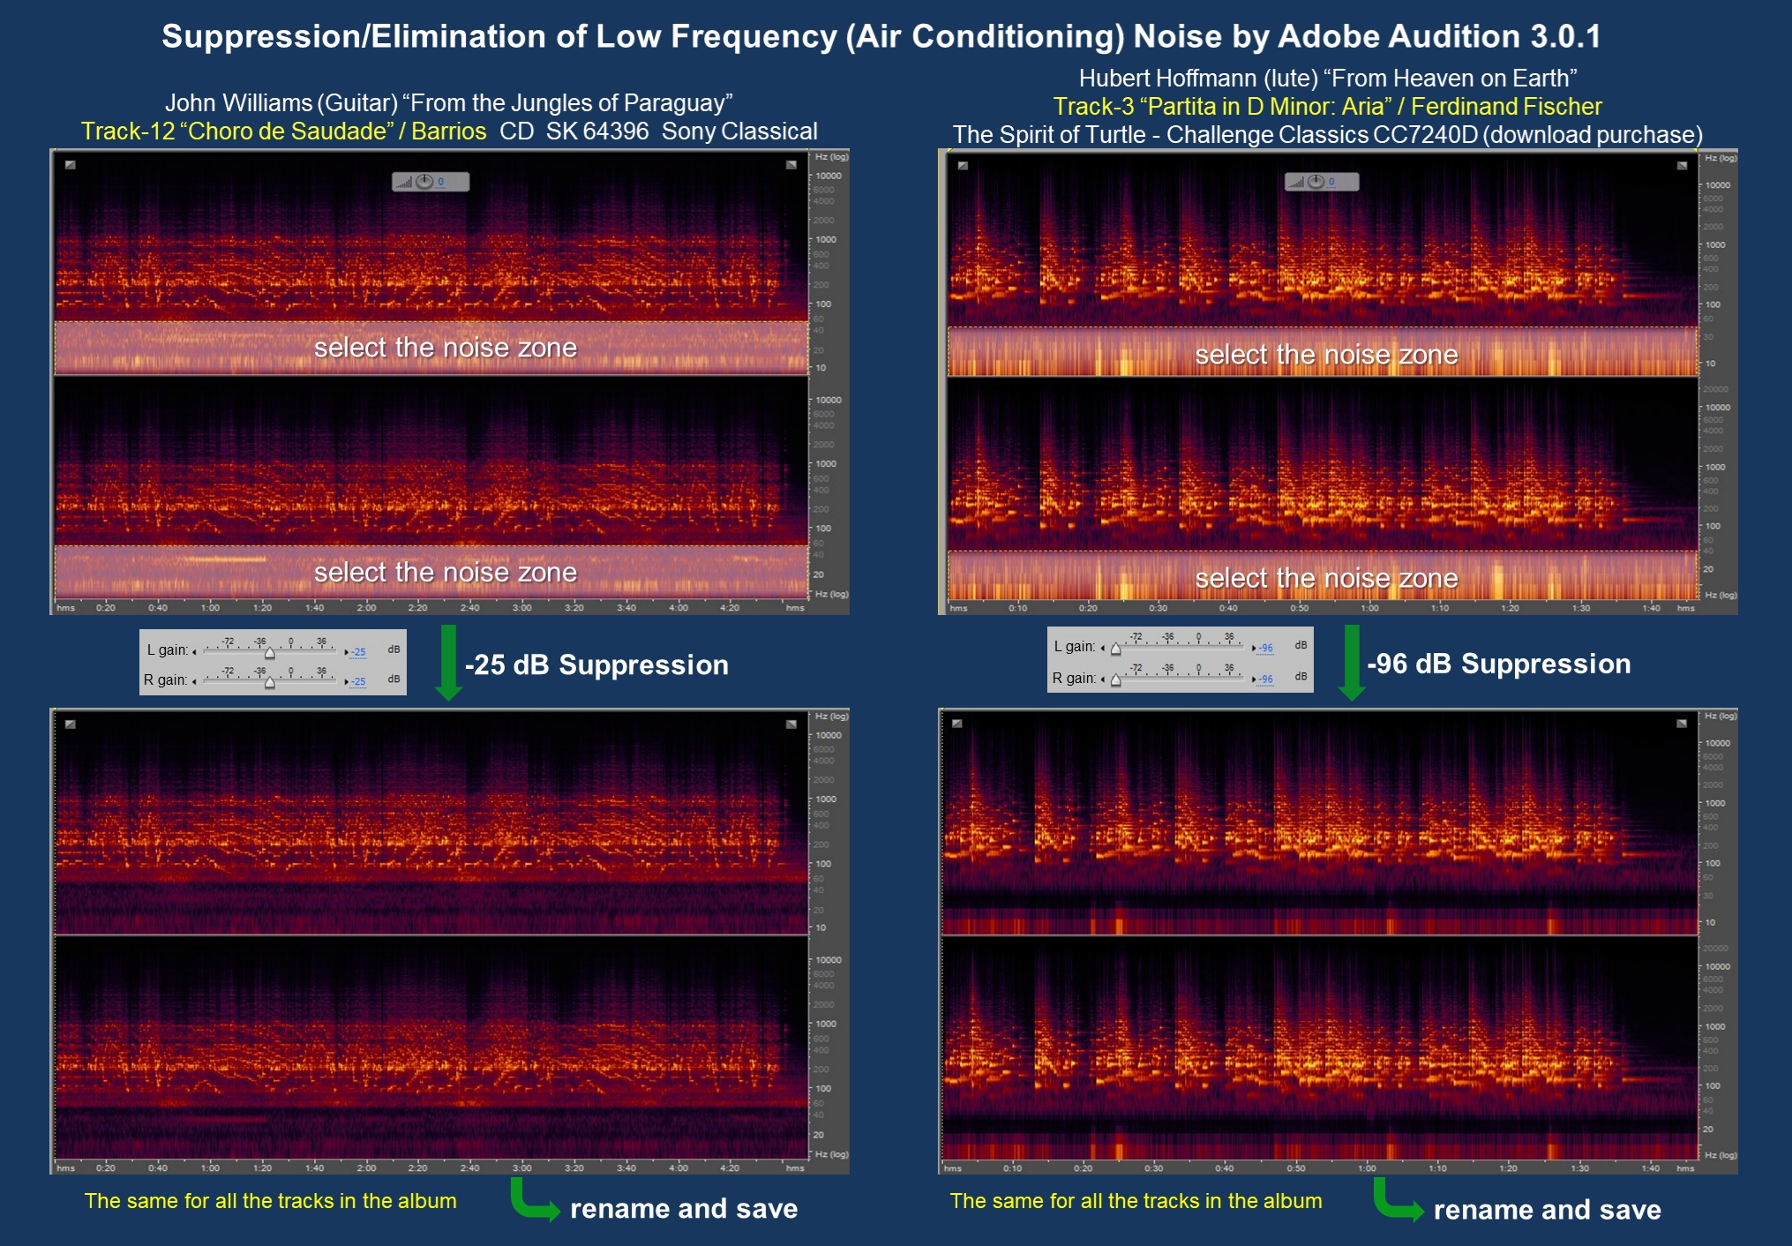Screen dimensions: 1792x1246
Task: Click the L gain slider thumb at -96
Action: click(x=1116, y=649)
